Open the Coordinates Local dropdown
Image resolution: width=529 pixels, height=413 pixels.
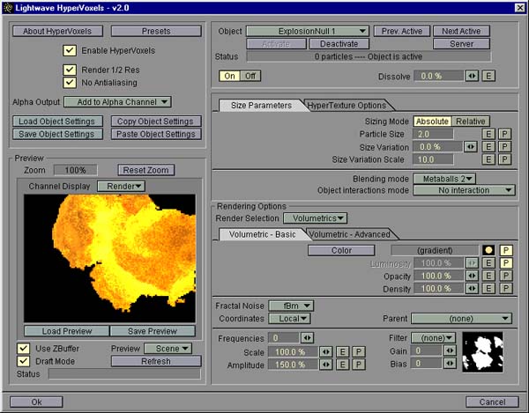(x=289, y=319)
